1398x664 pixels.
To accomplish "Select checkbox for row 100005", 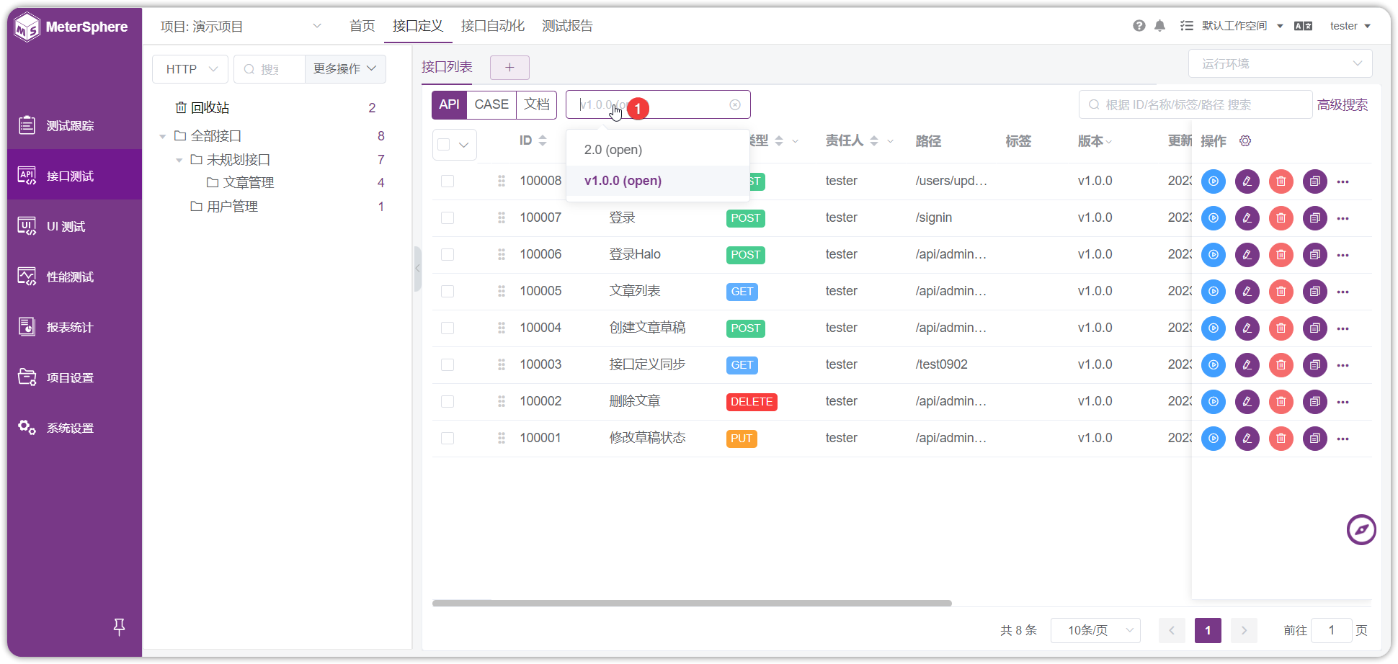I will pos(448,292).
